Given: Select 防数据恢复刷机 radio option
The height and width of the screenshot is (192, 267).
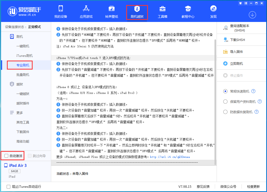Looking at the screenshot, I should pos(225,112).
